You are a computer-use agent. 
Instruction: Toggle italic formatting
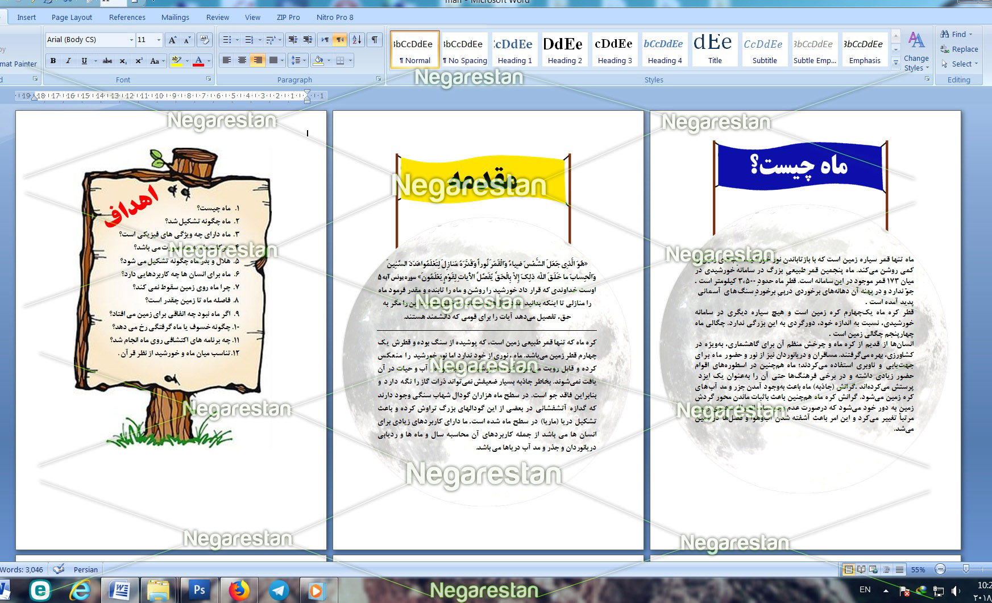(x=68, y=61)
